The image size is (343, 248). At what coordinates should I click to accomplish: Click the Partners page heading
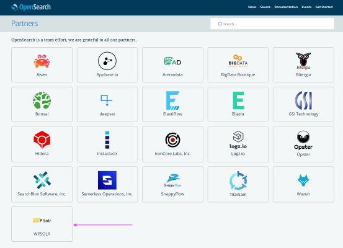[25, 24]
